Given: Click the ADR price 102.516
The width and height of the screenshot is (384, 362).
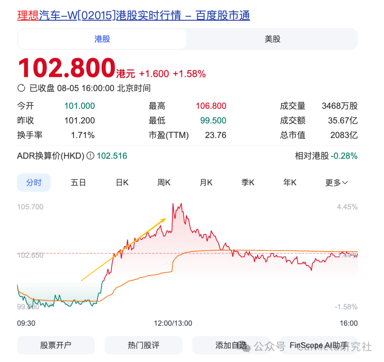Looking at the screenshot, I should pos(112,156).
